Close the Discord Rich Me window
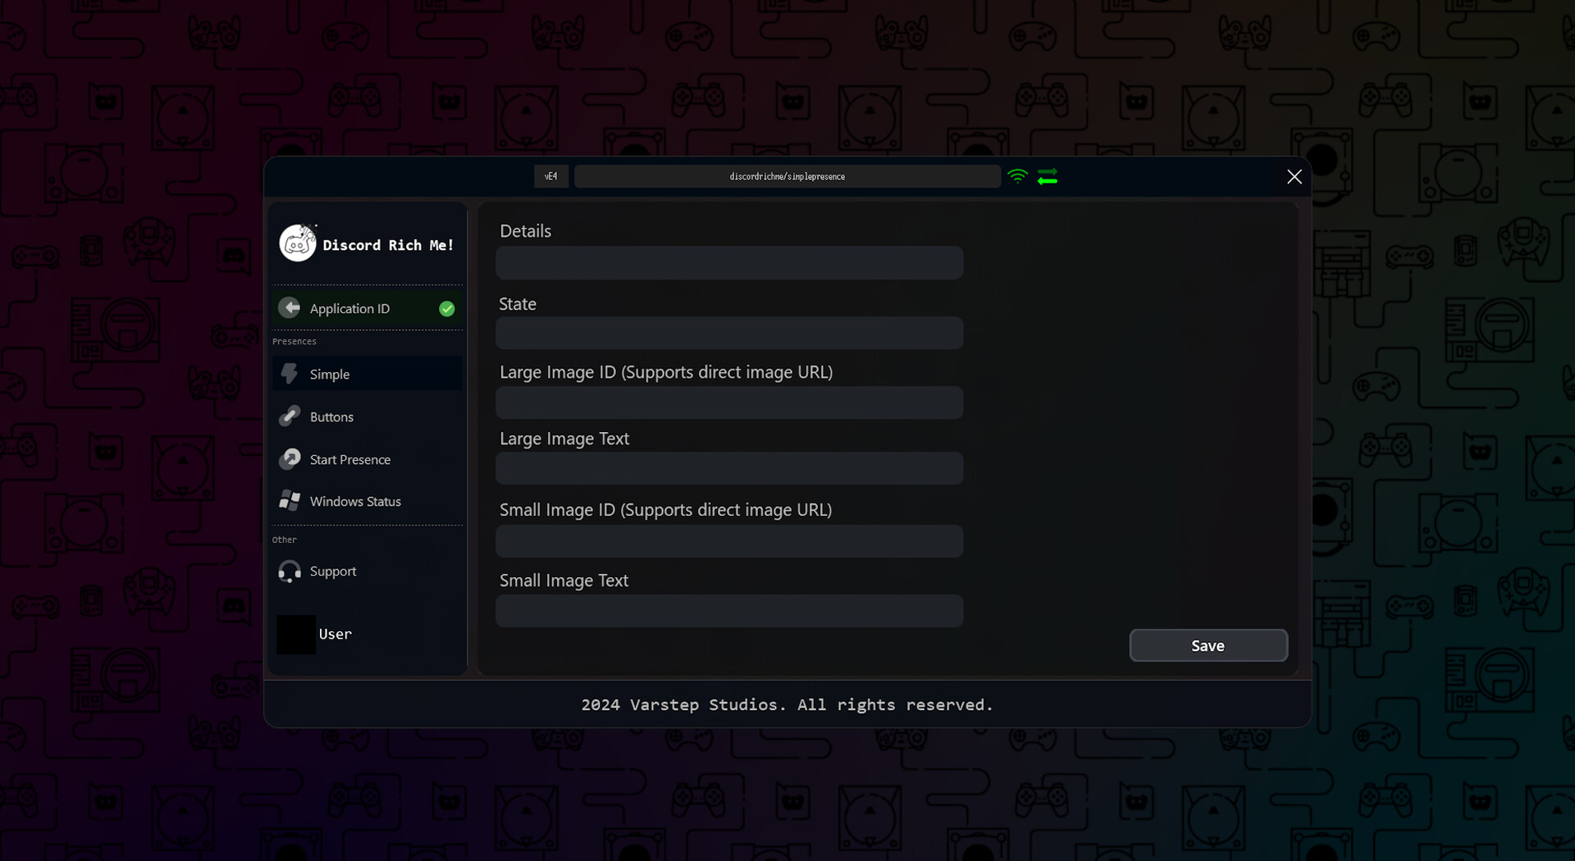This screenshot has height=861, width=1575. pyautogui.click(x=1294, y=177)
